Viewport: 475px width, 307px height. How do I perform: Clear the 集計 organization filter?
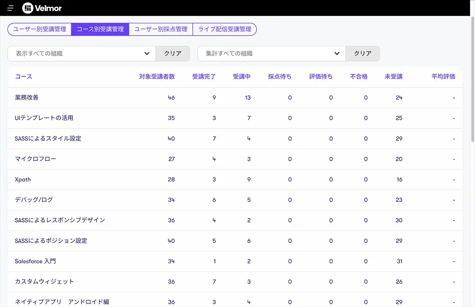click(x=363, y=54)
